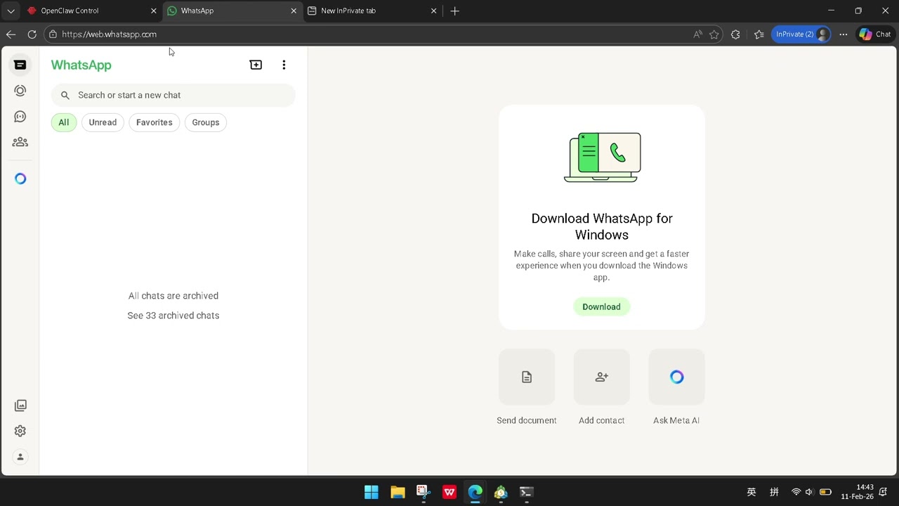The image size is (899, 506).
Task: Close the OpenClaw Control tab
Action: pos(154,11)
